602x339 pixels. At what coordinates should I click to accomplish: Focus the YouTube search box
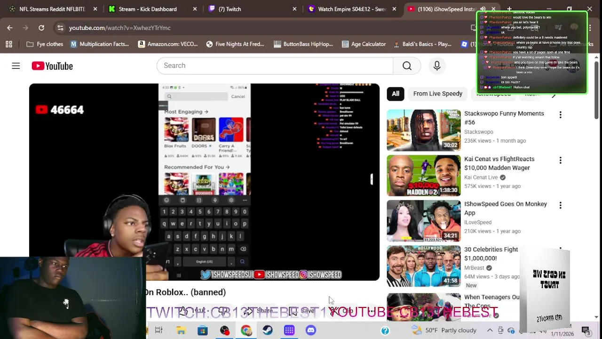[x=275, y=66]
